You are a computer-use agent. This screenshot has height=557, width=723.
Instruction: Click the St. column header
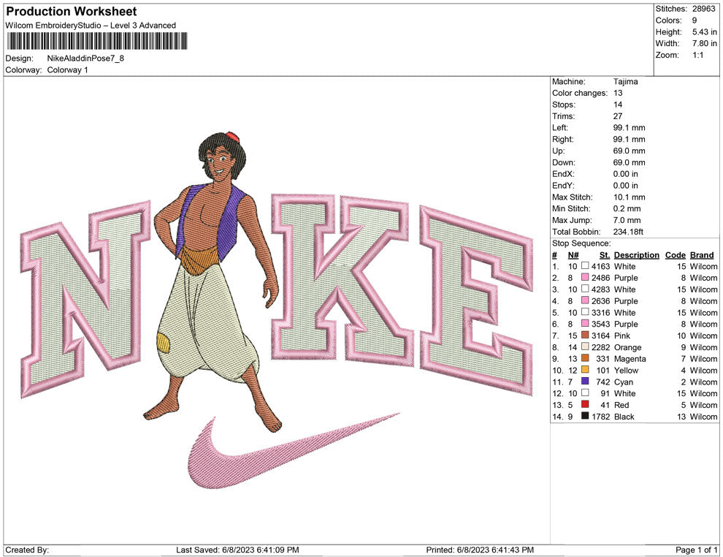(x=605, y=255)
